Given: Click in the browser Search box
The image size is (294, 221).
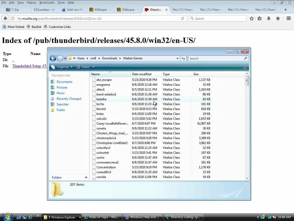Looking at the screenshot, I should [217, 18].
